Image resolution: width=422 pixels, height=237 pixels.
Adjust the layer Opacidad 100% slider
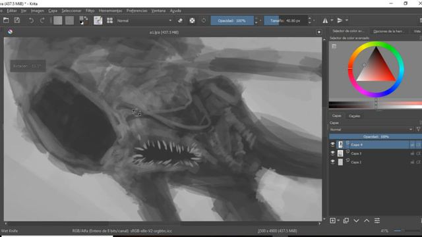375,137
